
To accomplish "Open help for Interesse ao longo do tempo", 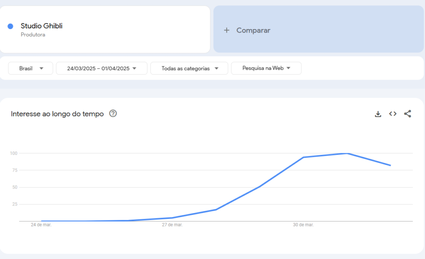I will pos(113,113).
